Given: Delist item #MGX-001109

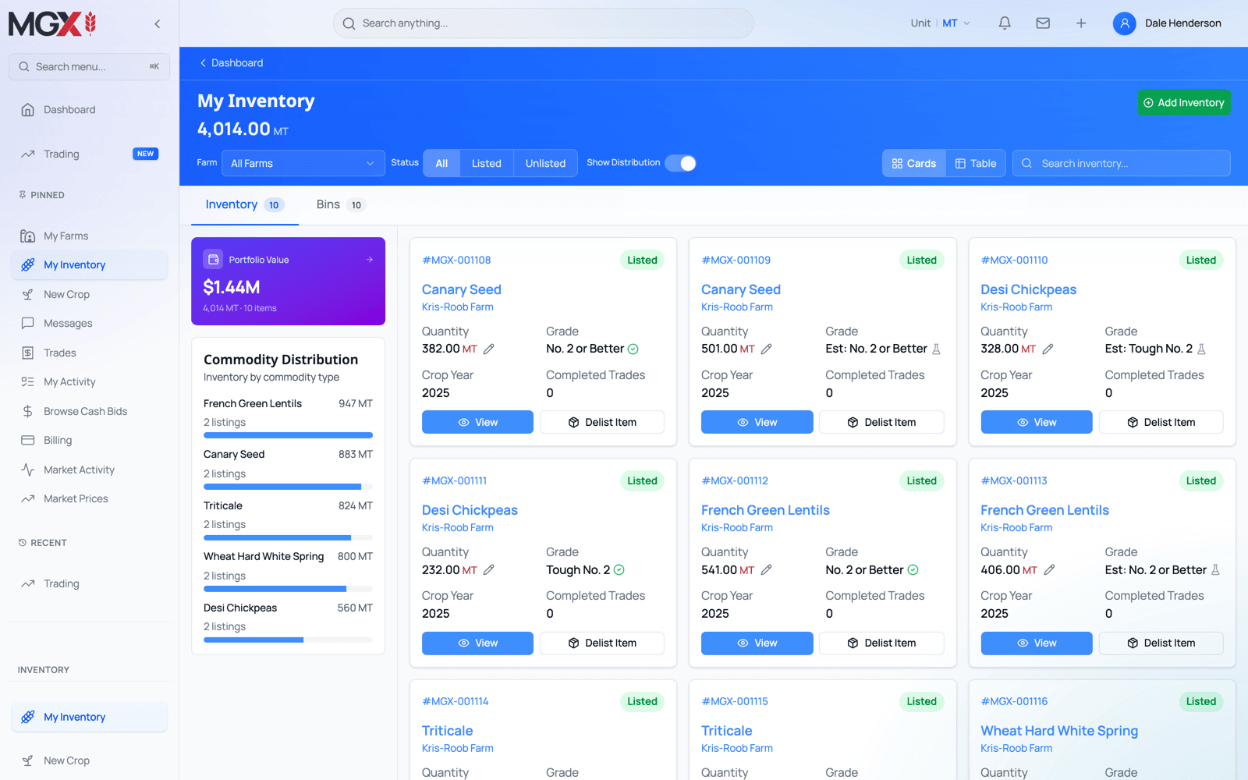Looking at the screenshot, I should [881, 422].
